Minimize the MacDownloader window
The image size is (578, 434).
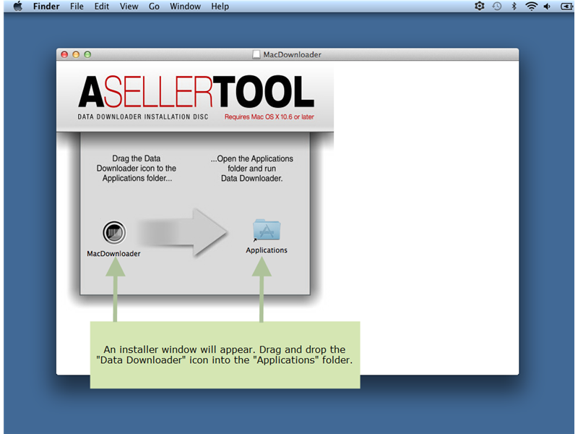coord(76,55)
